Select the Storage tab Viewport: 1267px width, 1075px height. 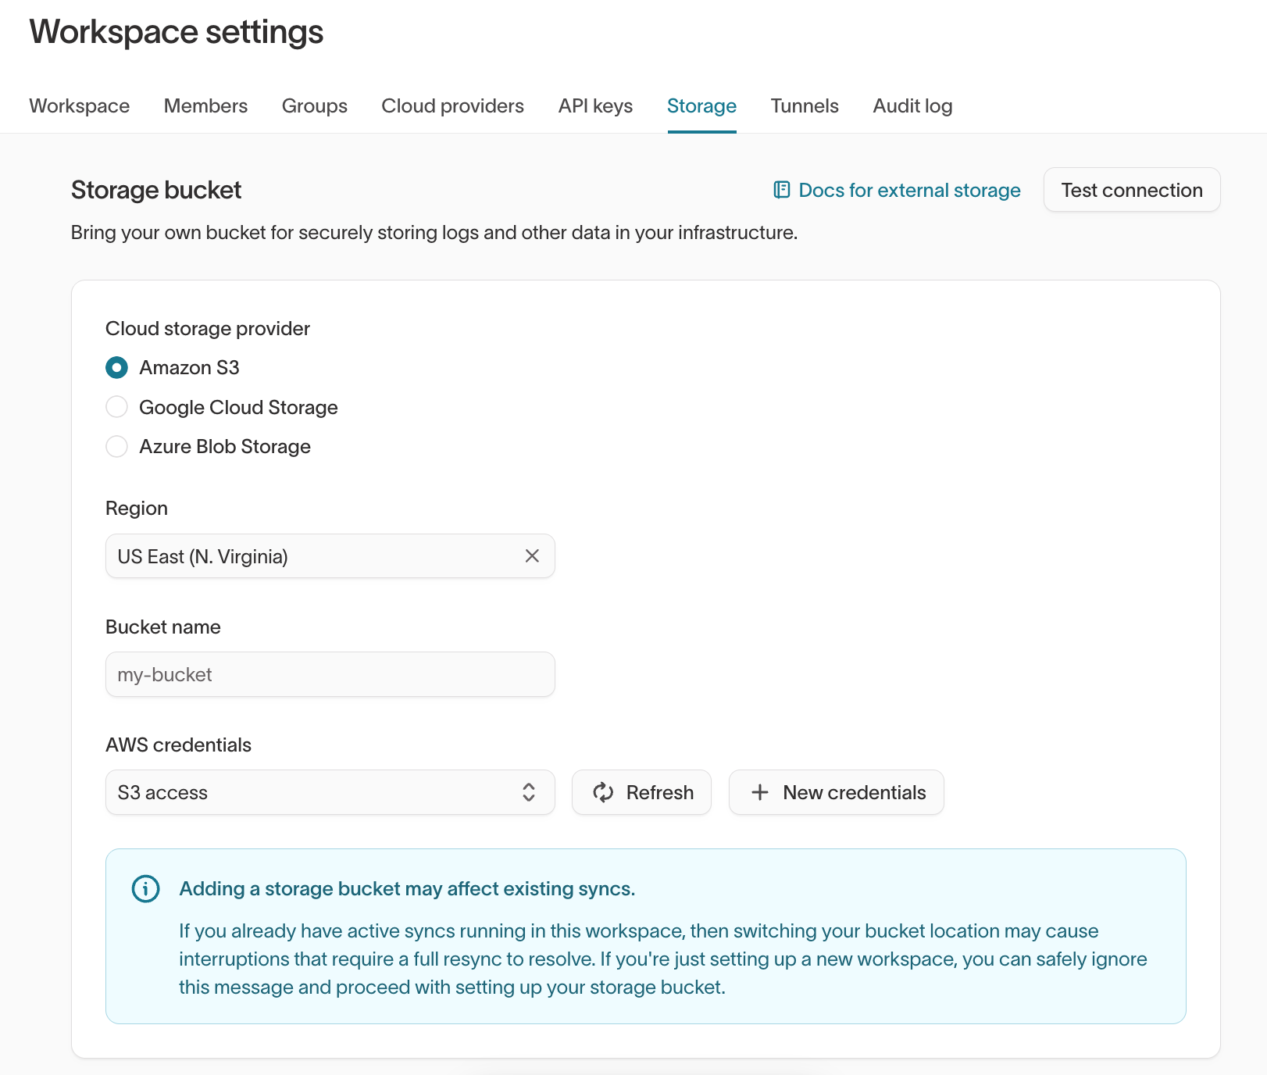(x=701, y=106)
